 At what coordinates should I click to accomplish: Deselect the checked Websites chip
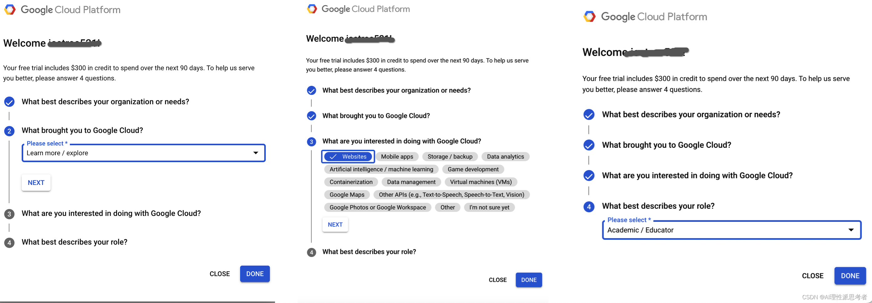pyautogui.click(x=348, y=156)
